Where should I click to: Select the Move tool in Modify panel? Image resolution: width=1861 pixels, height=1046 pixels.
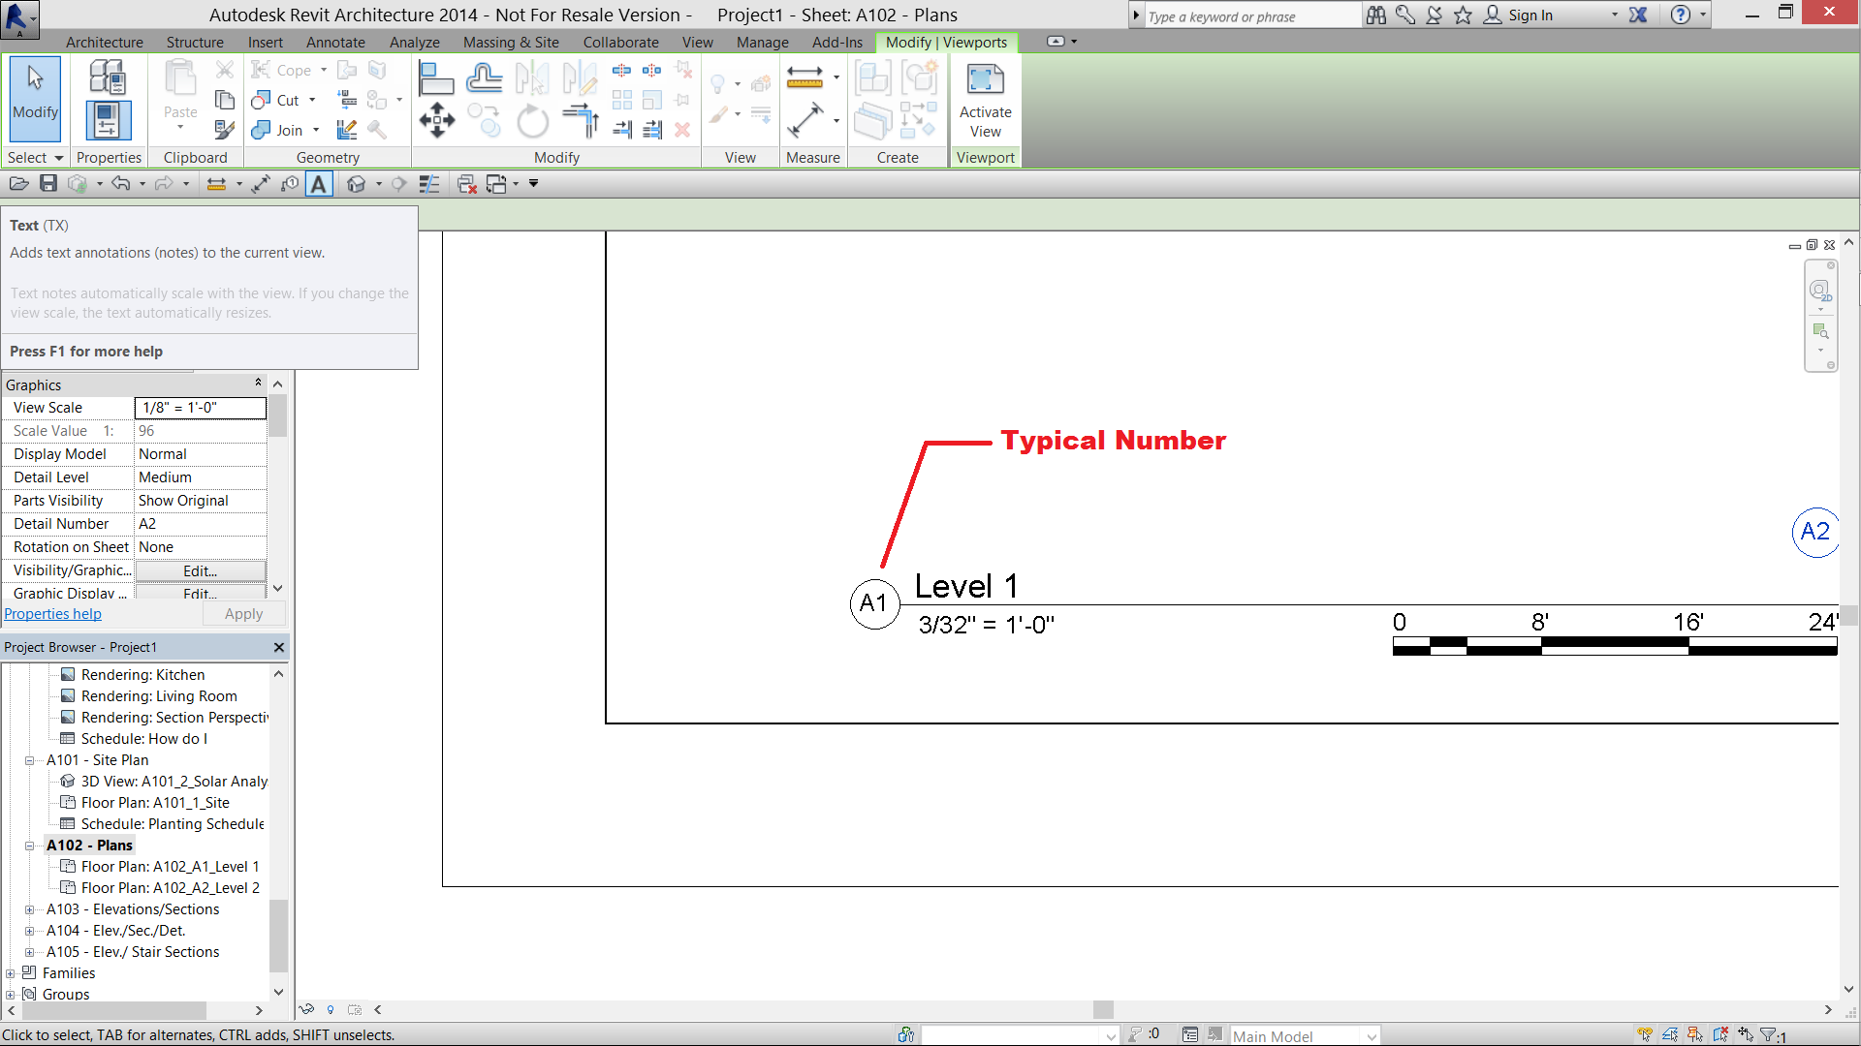tap(437, 122)
